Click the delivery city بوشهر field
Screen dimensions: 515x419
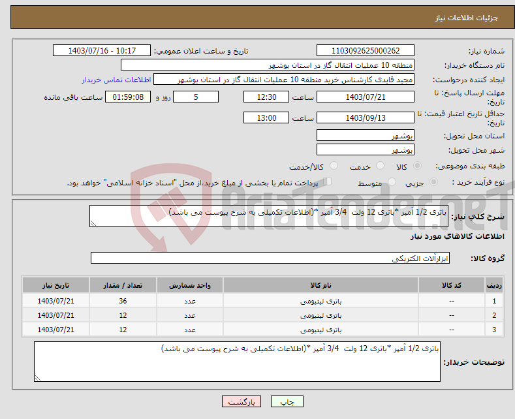pyautogui.click(x=366, y=149)
